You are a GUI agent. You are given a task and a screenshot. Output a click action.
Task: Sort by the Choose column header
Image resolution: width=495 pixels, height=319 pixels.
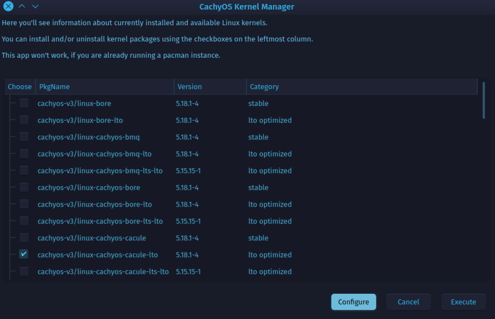(20, 87)
